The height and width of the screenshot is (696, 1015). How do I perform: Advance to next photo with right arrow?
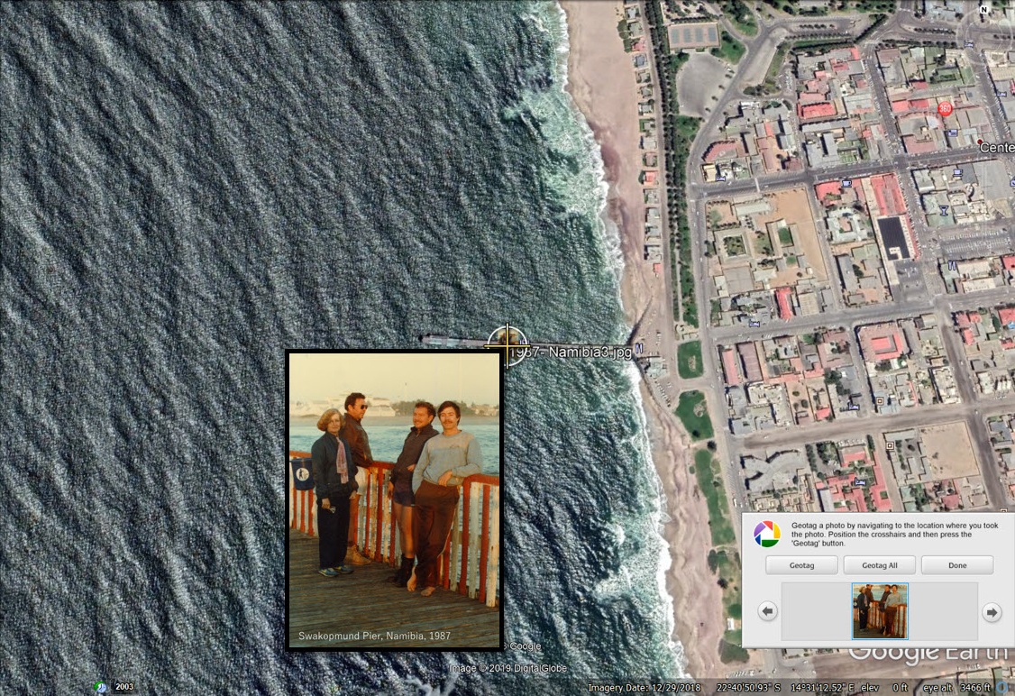click(992, 612)
